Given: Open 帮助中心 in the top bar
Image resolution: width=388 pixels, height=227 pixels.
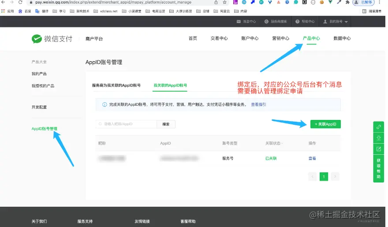Looking at the screenshot, I should click(305, 22).
